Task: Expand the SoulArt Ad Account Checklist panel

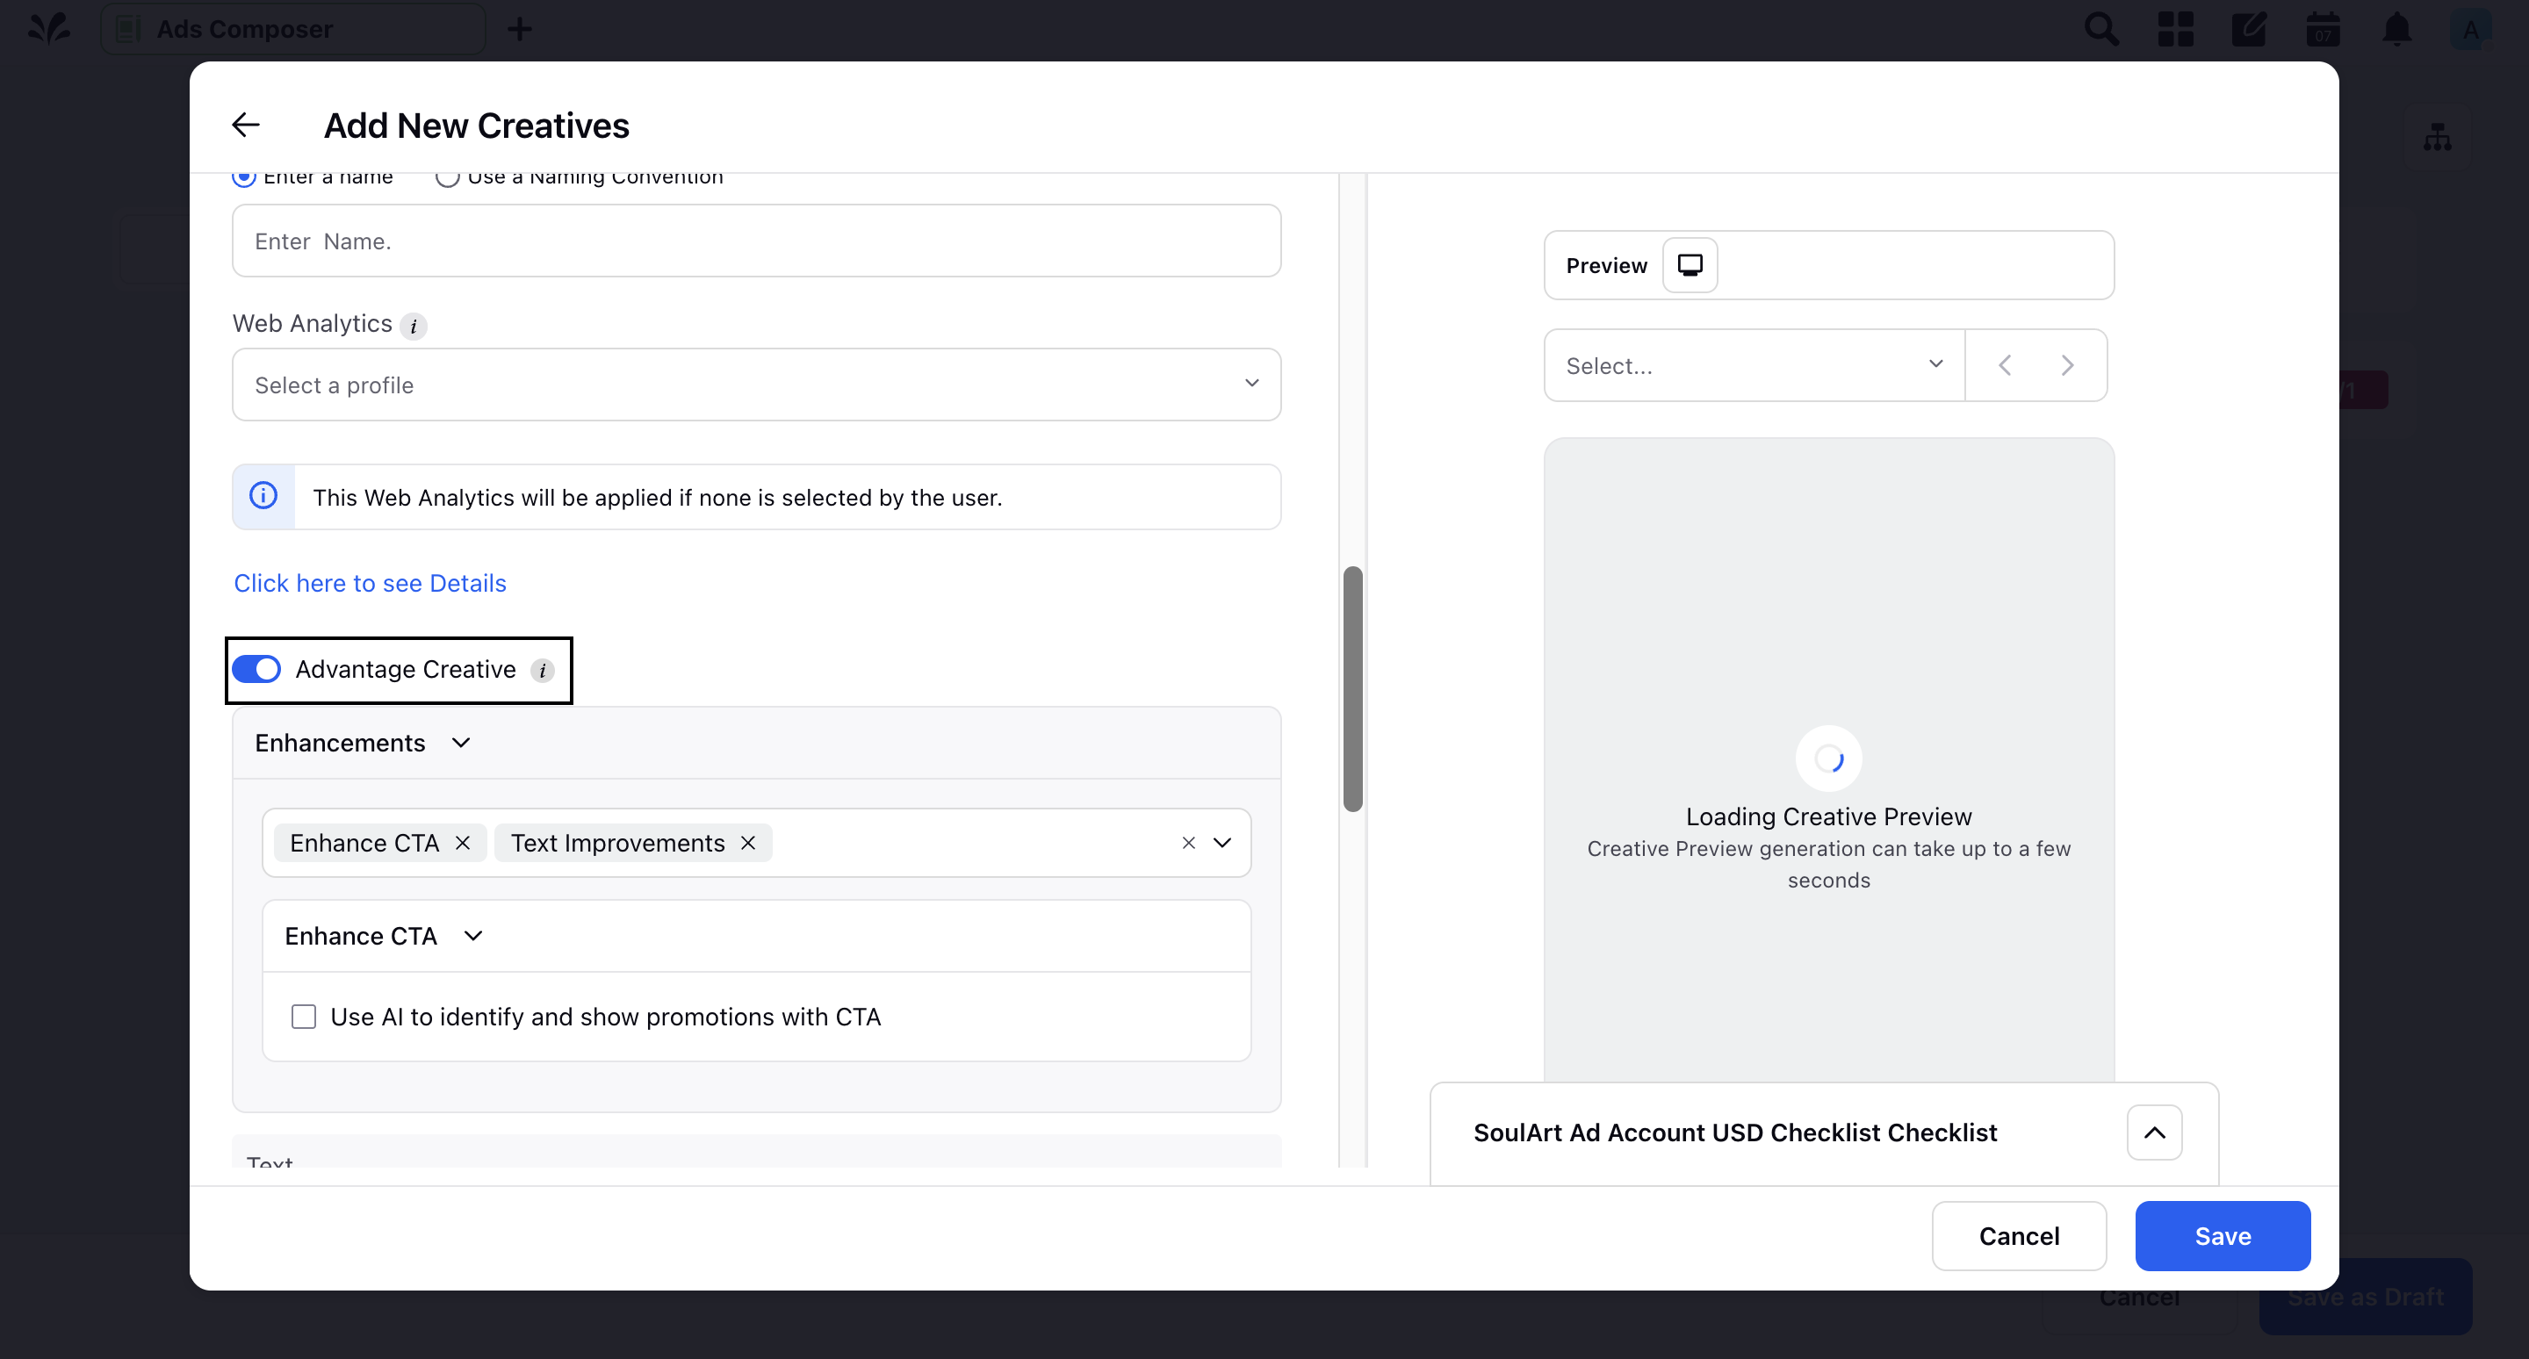Action: (2154, 1132)
